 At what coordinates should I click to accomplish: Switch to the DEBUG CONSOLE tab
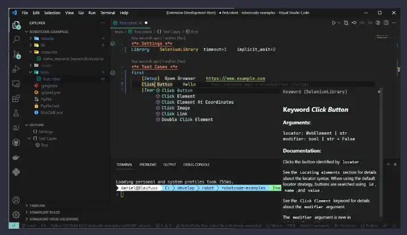[197, 165]
